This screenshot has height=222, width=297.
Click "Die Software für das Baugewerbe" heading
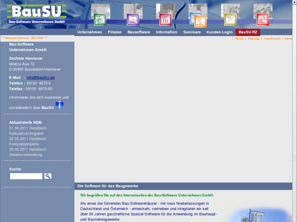(x=108, y=186)
